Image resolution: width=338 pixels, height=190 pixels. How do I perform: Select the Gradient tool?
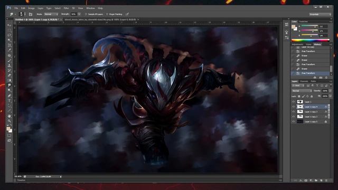(10, 80)
